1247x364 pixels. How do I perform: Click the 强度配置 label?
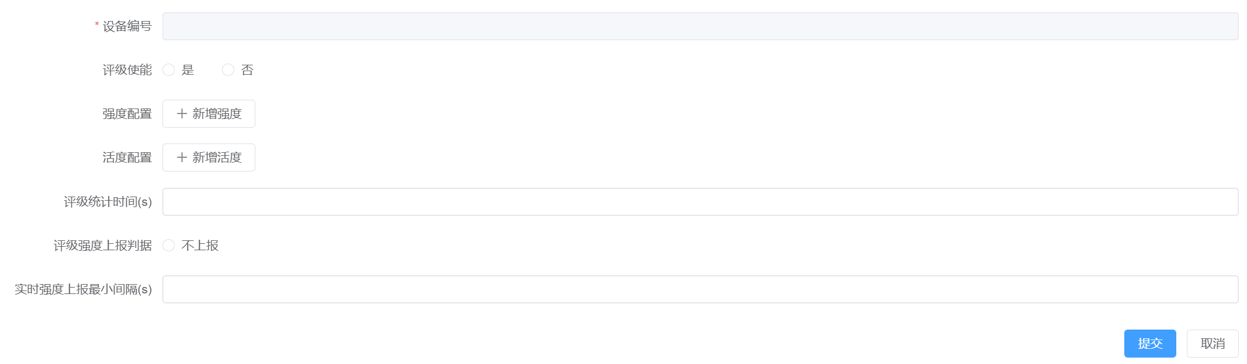127,114
